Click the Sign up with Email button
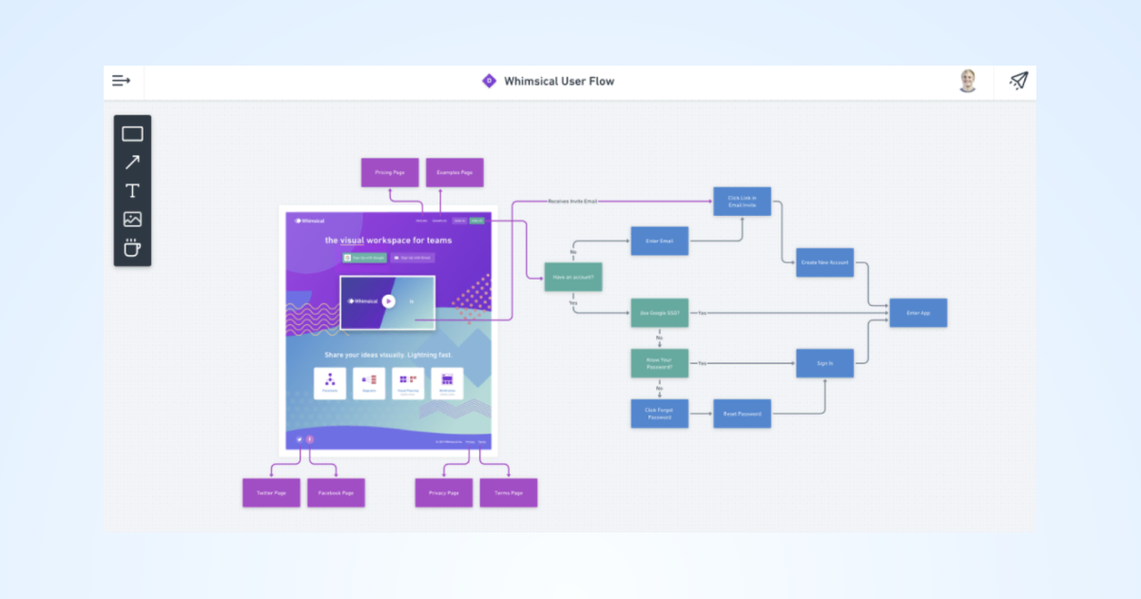1141x599 pixels. (413, 258)
